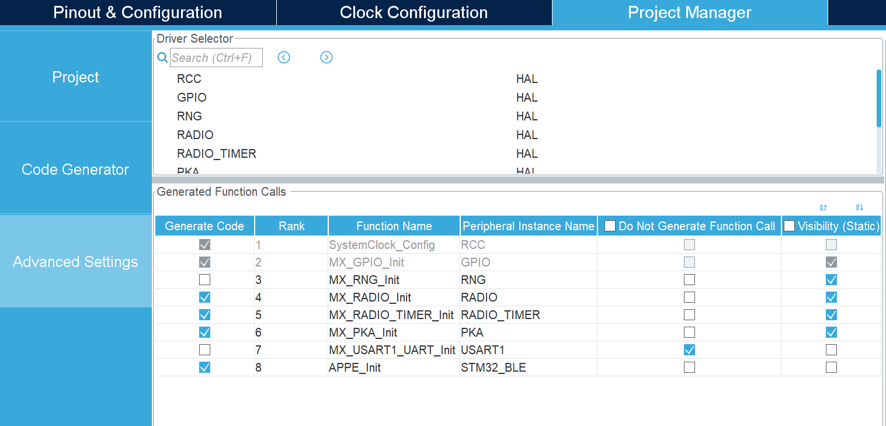This screenshot has height=426, width=886.
Task: Uncheck Do Not Generate for MX_USART1_UART_Init
Action: (689, 349)
